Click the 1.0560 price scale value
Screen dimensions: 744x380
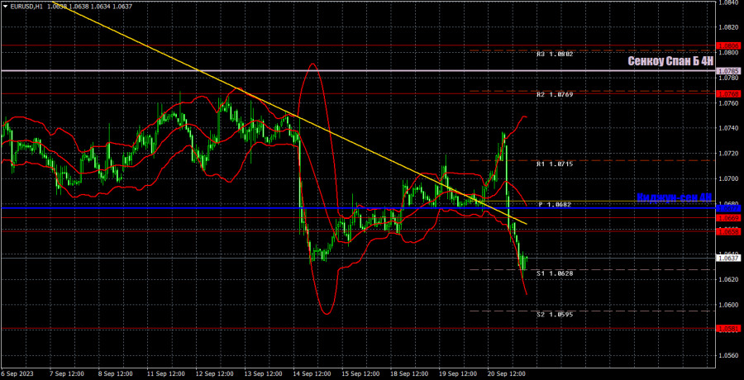pyautogui.click(x=728, y=355)
